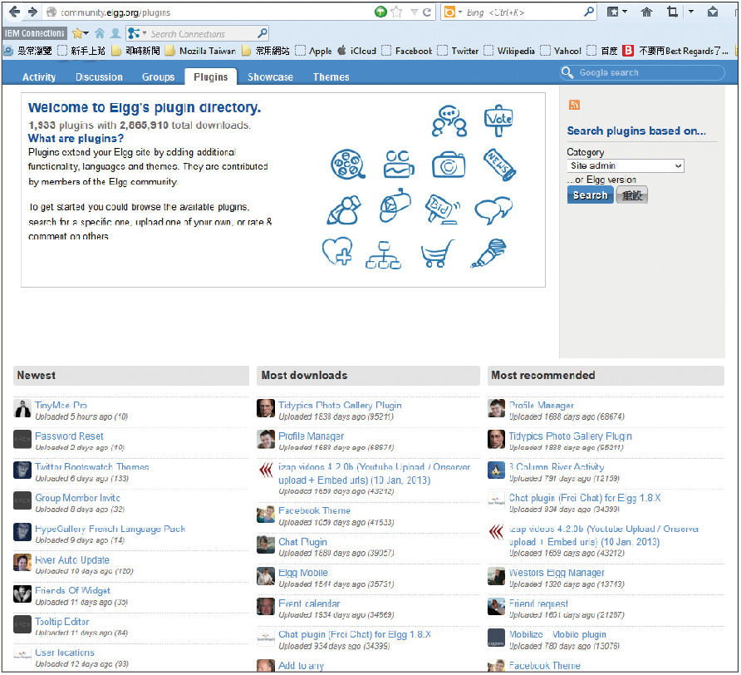Screen dimensions: 741x675
Task: Select the film reel icon
Action: tap(348, 165)
